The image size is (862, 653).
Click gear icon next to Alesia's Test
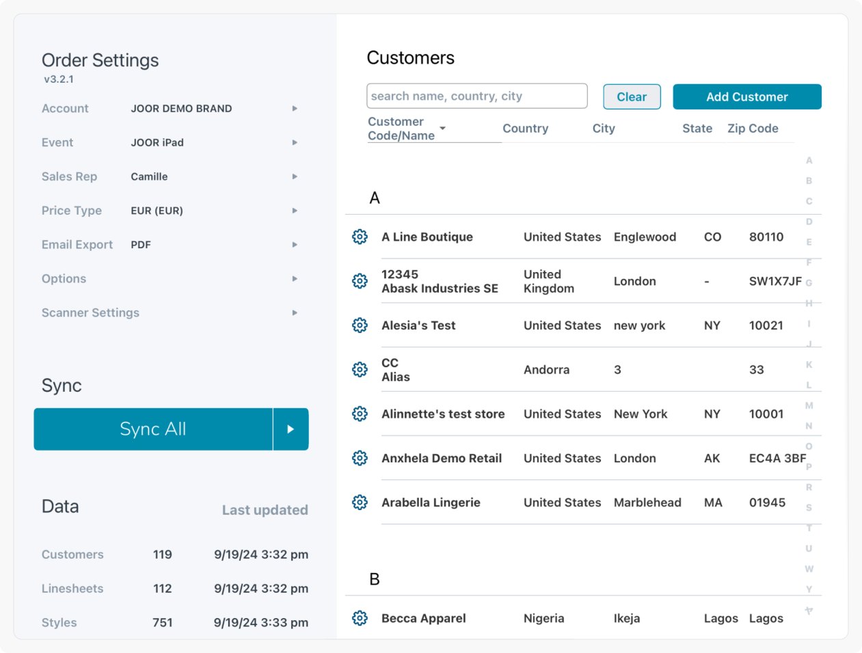360,325
